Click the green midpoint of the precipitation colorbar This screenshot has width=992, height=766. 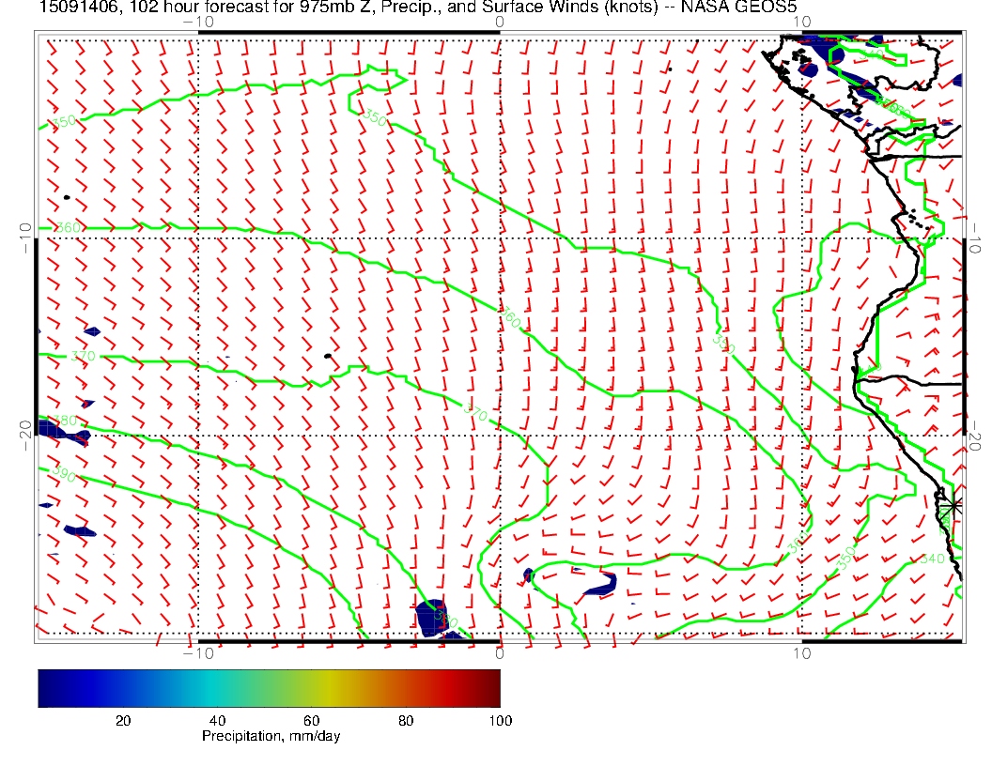(269, 688)
